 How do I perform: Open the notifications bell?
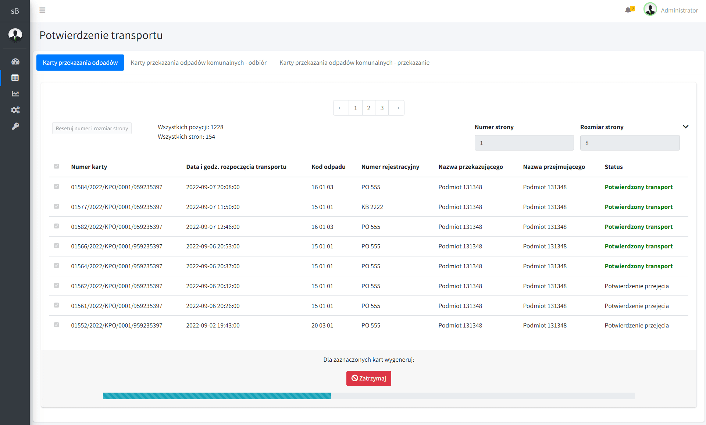[x=628, y=10]
